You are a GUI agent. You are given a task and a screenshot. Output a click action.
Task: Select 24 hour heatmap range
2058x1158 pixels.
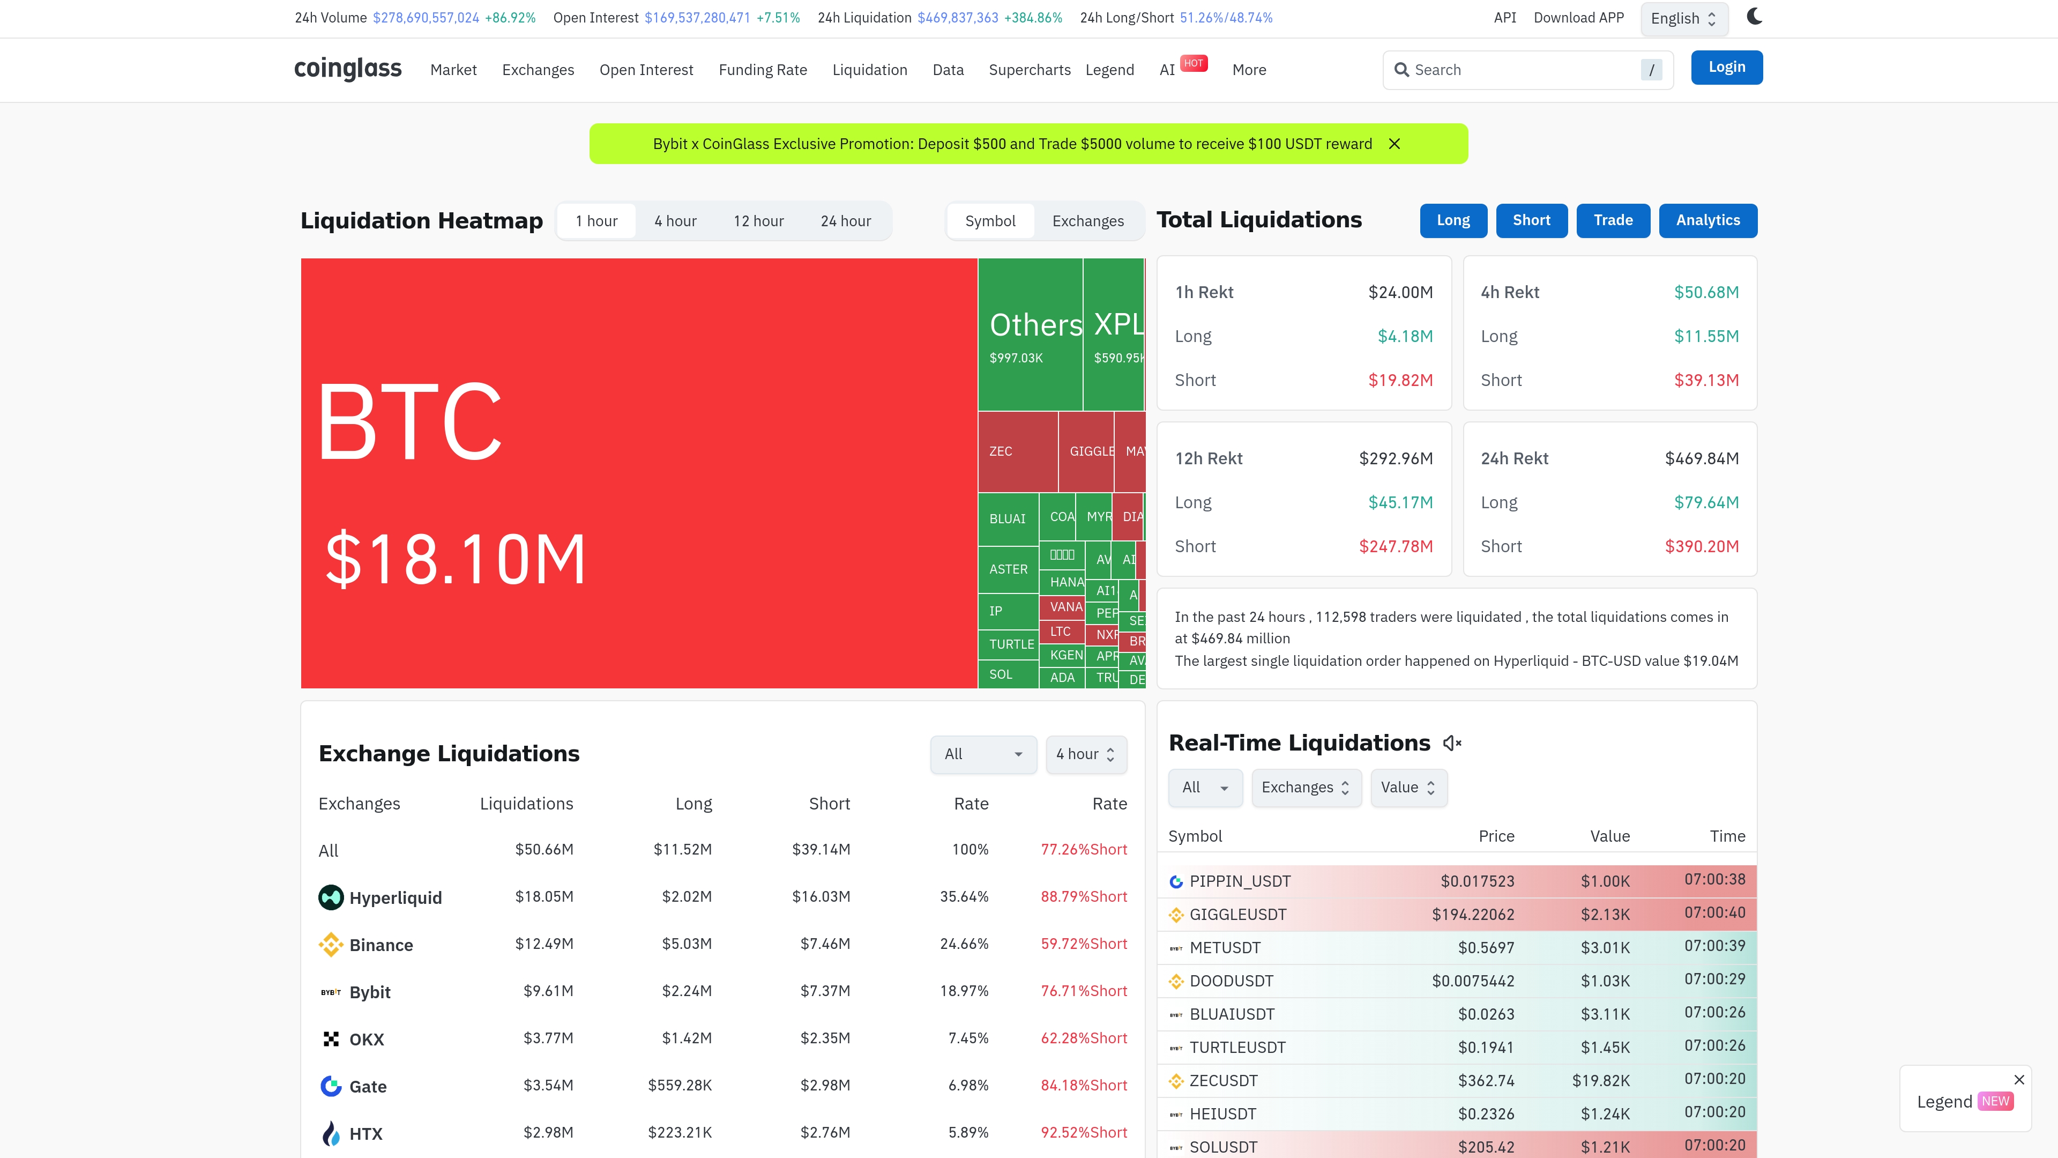[x=845, y=221]
